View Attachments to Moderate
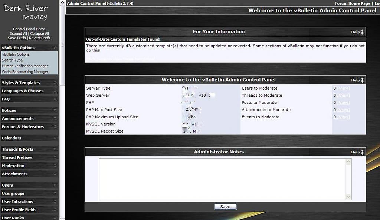This screenshot has height=220, width=380. point(343,110)
